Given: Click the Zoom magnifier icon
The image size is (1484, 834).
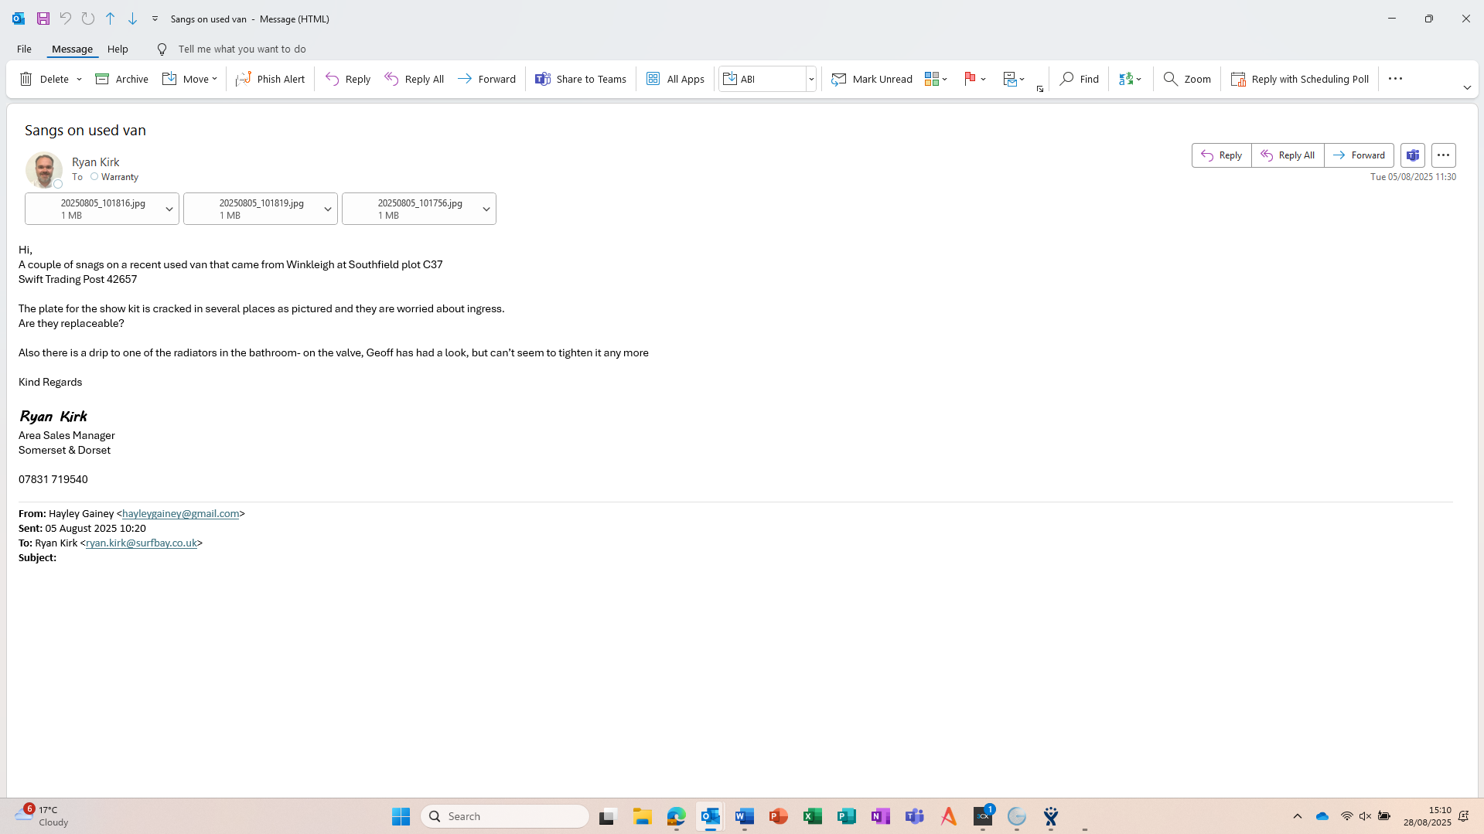Looking at the screenshot, I should pyautogui.click(x=1171, y=79).
